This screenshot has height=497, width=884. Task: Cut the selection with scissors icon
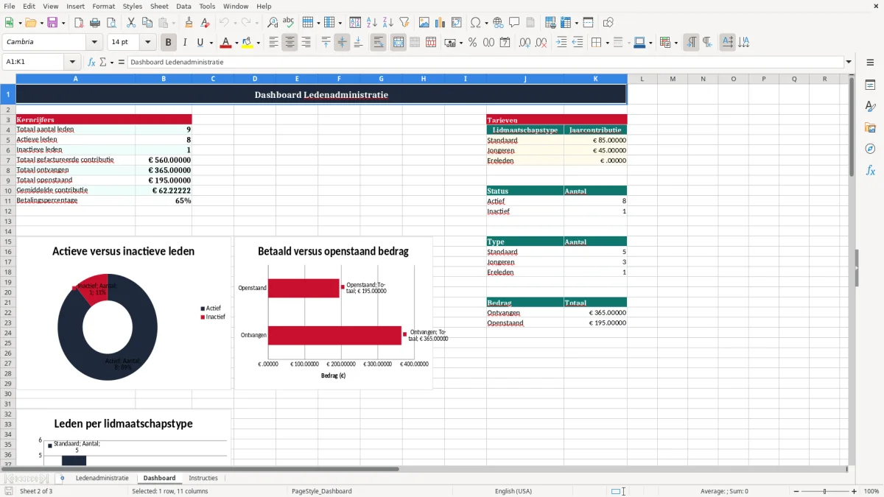(131, 23)
